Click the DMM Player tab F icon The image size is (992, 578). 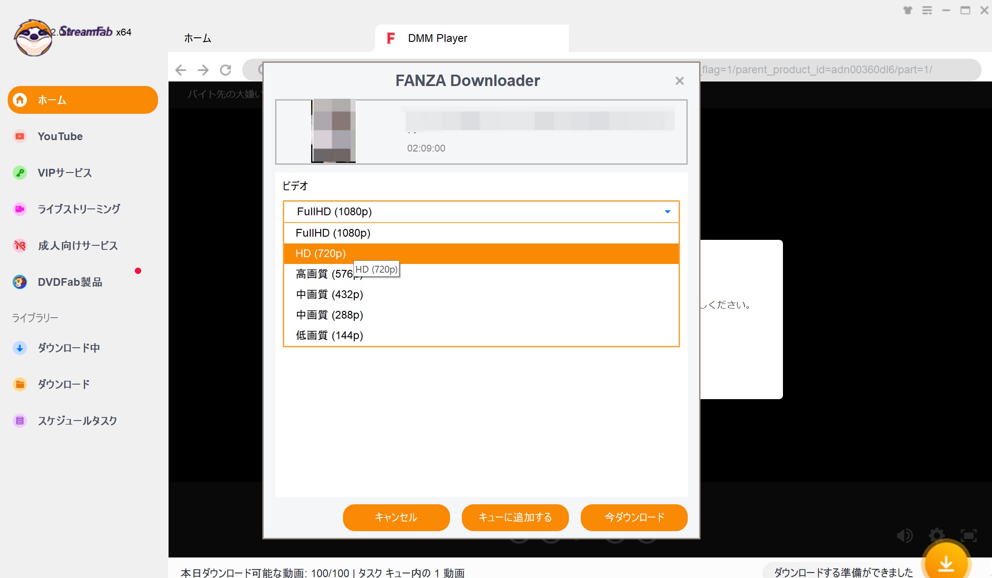390,38
